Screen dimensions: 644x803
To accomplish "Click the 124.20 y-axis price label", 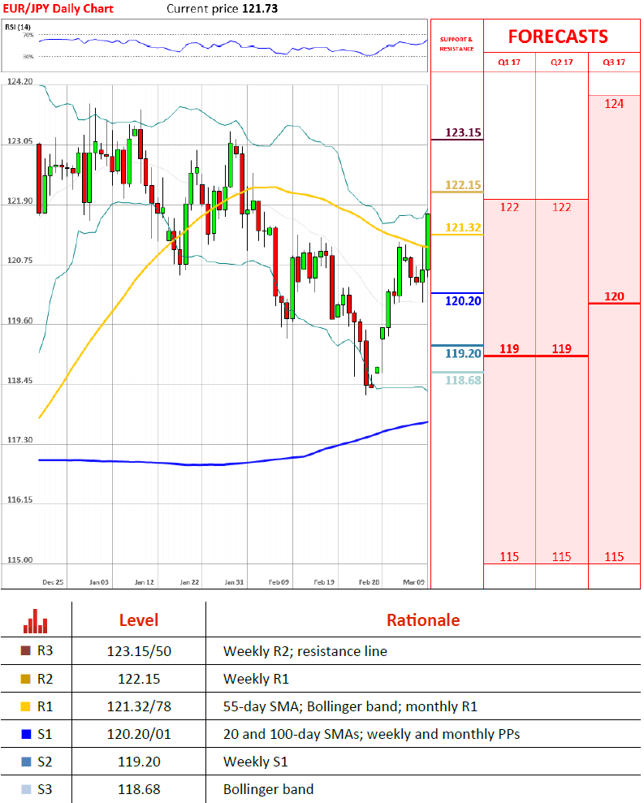I will click(20, 81).
